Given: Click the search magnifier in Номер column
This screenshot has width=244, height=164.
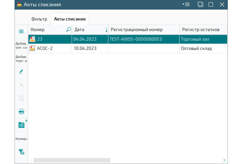Looking at the screenshot, I should (69, 29).
